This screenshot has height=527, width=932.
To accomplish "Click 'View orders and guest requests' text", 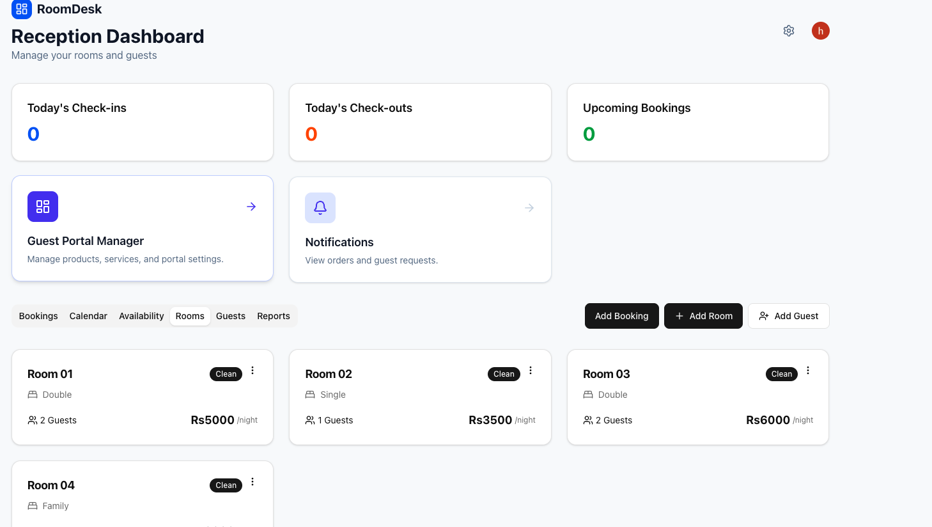I will (371, 260).
